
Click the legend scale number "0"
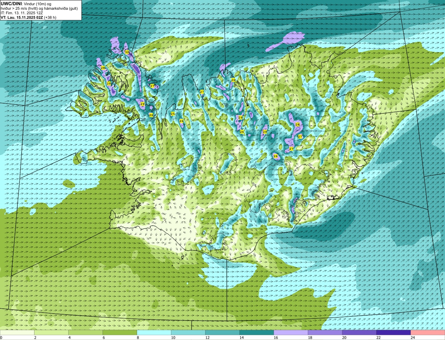[1, 338]
